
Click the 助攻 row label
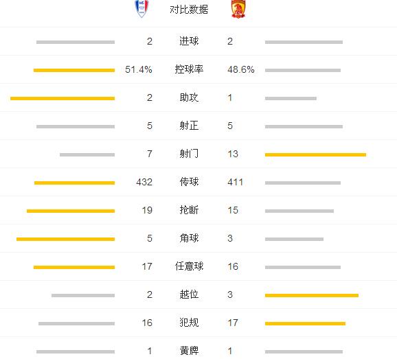(189, 97)
